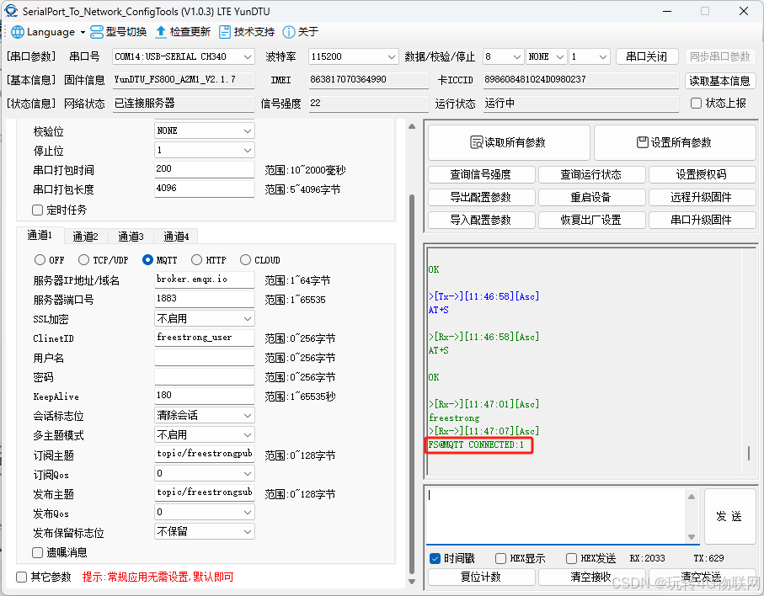Click the save icon on 设置所有参数
Screen dimensions: 764x596
(642, 142)
